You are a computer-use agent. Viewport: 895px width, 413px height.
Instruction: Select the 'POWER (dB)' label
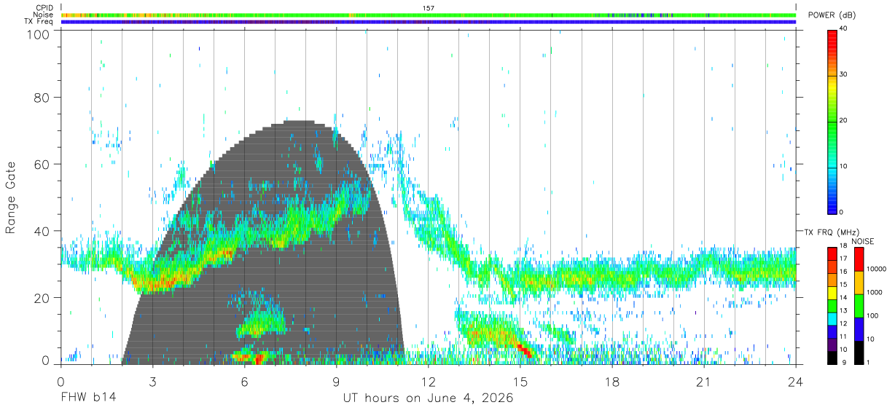click(832, 15)
